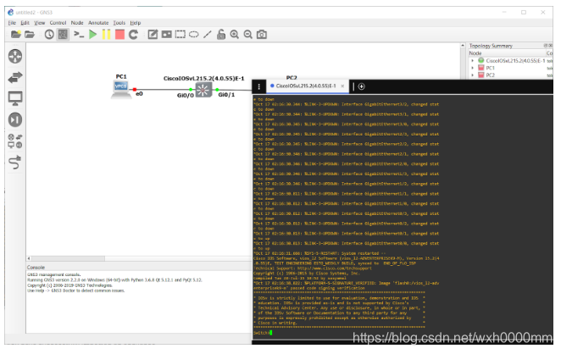Browse security devices sidebar icon
Image resolution: width=561 pixels, height=354 pixels.
[x=15, y=119]
